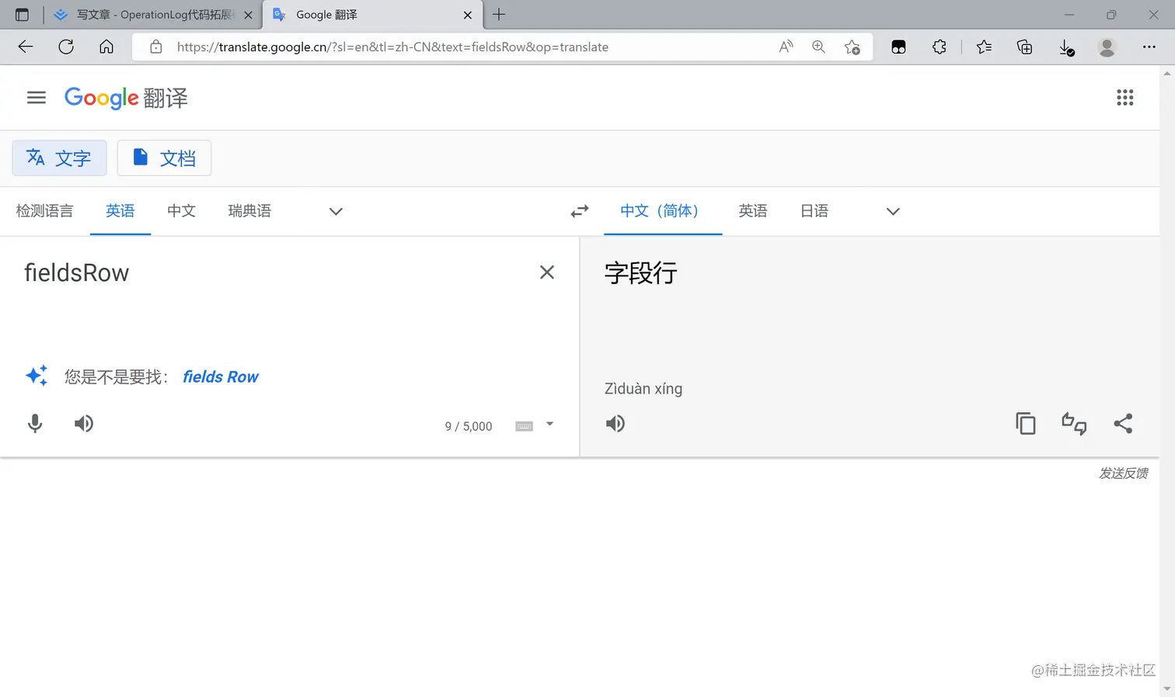Copy the translation to clipboard

(x=1026, y=423)
